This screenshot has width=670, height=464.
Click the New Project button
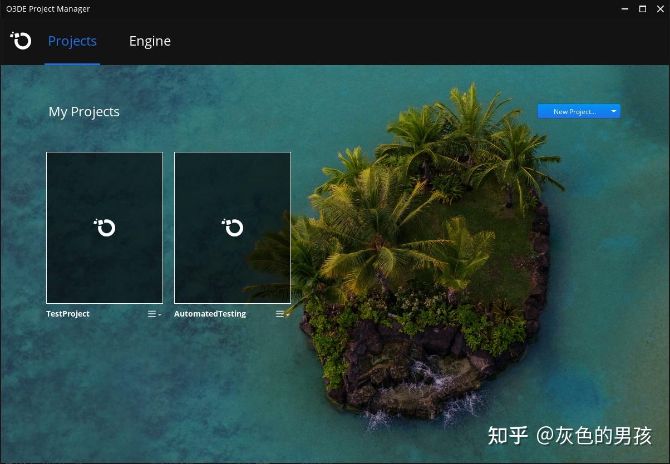click(x=574, y=111)
